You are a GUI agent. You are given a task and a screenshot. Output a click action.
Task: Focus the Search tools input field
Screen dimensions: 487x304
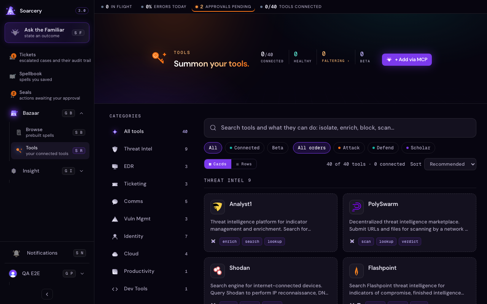click(x=340, y=128)
